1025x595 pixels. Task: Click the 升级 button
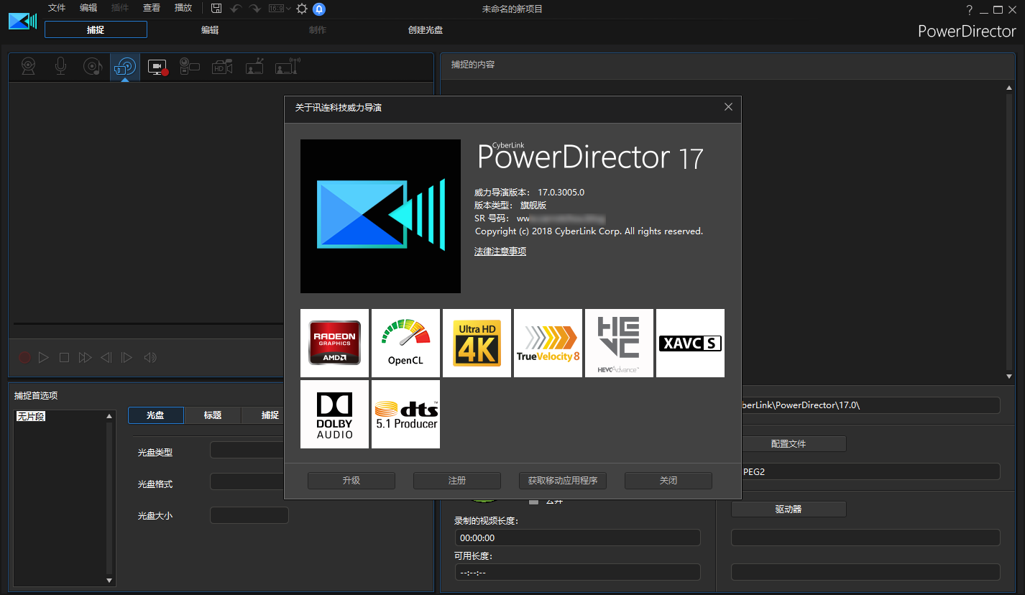[351, 481]
